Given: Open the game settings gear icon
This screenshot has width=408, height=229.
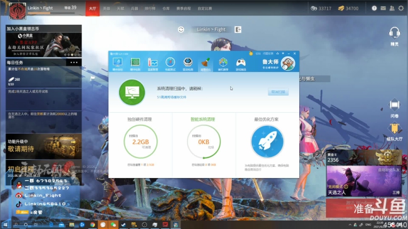Looking at the screenshot, I should point(401,9).
